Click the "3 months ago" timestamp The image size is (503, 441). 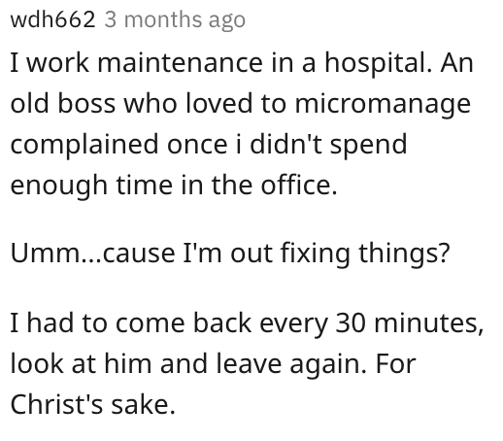click(175, 20)
